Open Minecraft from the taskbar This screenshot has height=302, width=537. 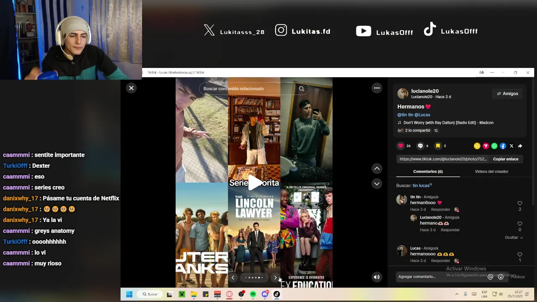pos(182,294)
